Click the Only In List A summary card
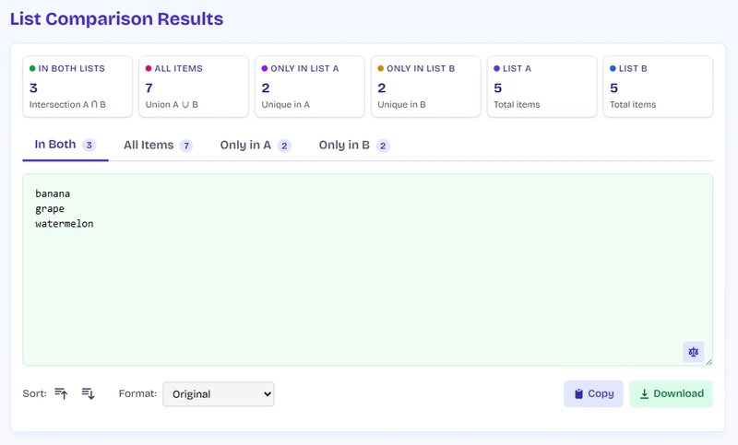 tap(310, 87)
